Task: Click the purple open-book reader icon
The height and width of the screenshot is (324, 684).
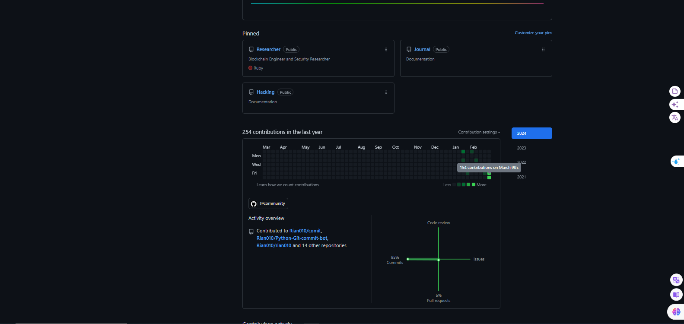Action: click(x=676, y=295)
